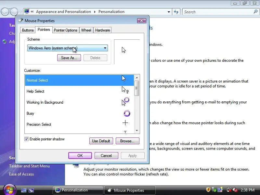The height and width of the screenshot is (195, 260).
Task: Click the Browse... button
Action: [127, 141]
